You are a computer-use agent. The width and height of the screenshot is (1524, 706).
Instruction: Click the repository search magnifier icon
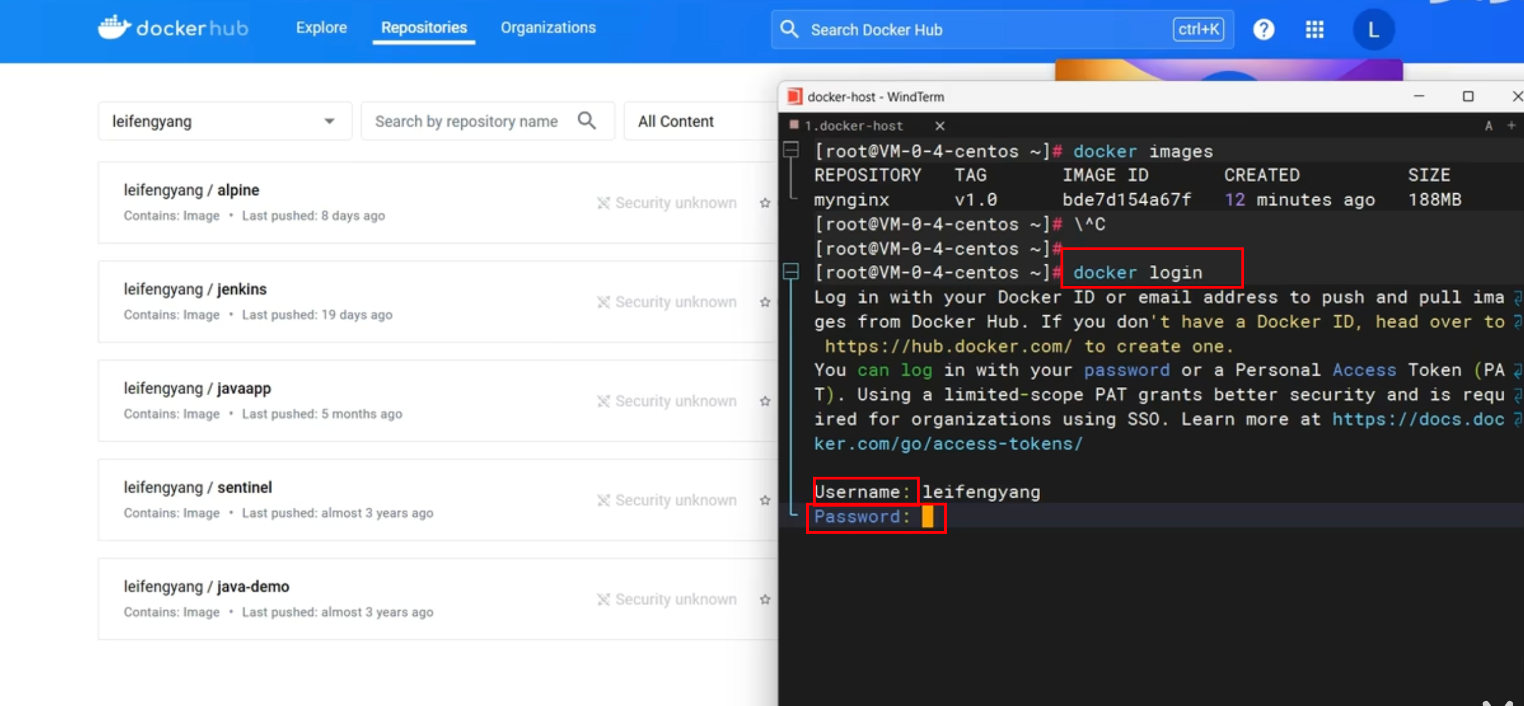(x=586, y=121)
